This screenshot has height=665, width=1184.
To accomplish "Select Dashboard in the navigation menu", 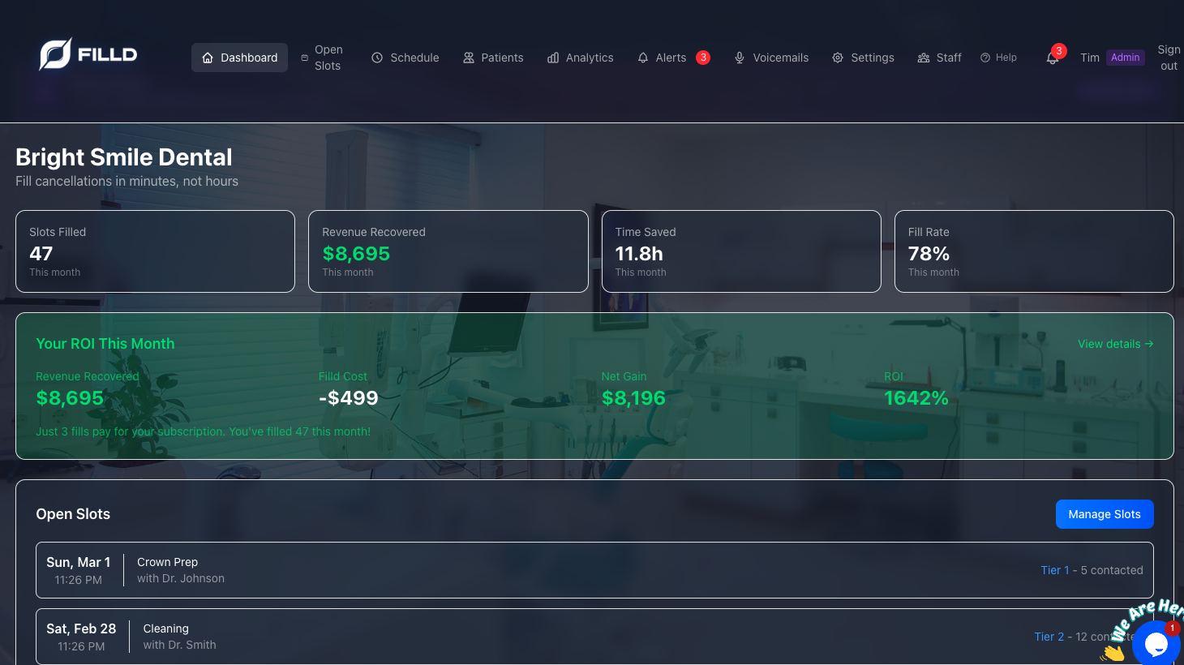I will [x=239, y=58].
